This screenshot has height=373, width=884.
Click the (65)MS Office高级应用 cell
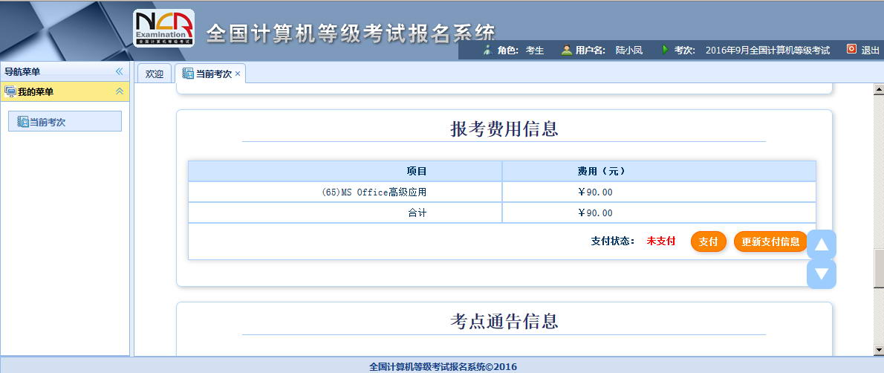[x=345, y=192]
